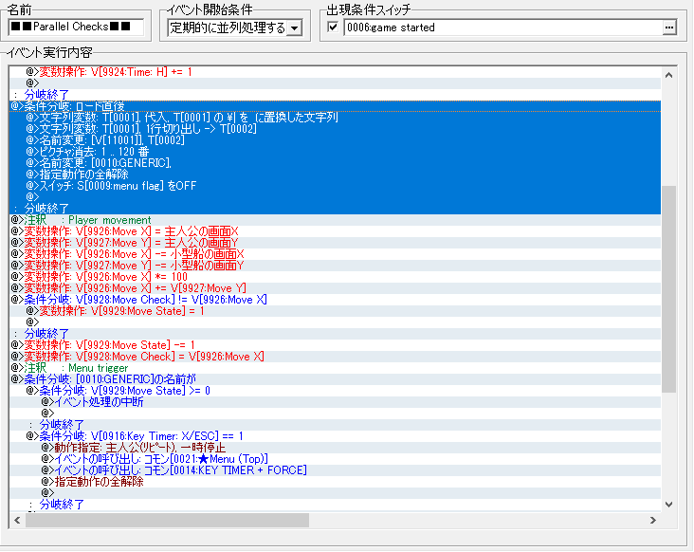Click the vertical scrollbar up arrow
This screenshot has width=694, height=552.
668,75
